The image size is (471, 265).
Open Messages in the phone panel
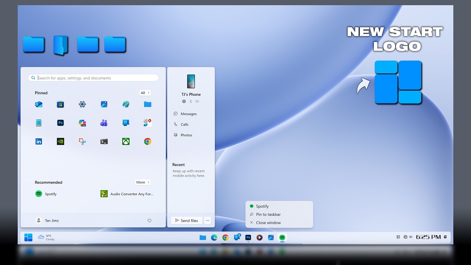185,114
